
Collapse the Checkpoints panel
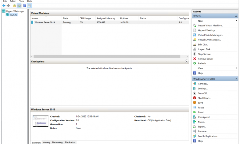click(186, 61)
